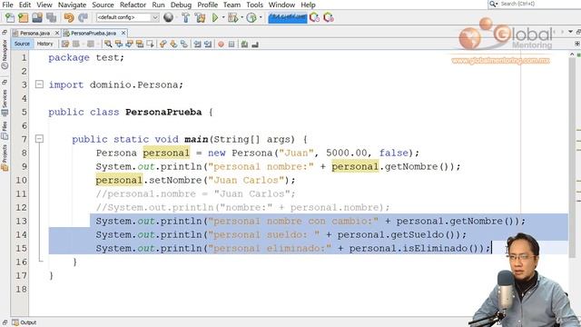Click line number 11 in the gutter

tap(21, 193)
